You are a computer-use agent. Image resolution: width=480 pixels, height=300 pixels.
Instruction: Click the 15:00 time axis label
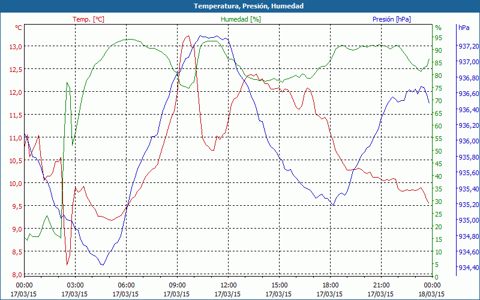coord(278,286)
